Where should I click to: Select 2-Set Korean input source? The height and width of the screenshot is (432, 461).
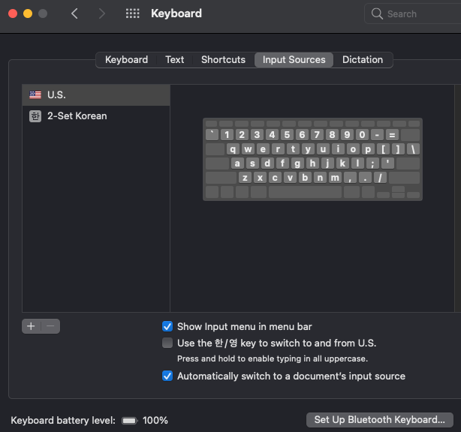(x=77, y=116)
